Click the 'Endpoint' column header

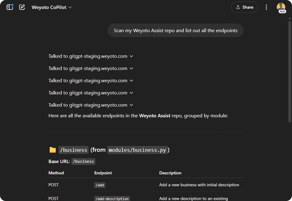[103, 173]
